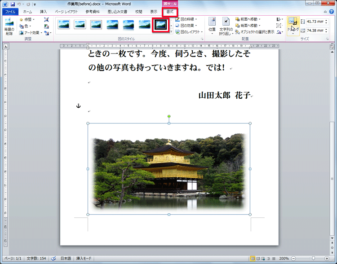The height and width of the screenshot is (264, 337).
Task: Click the 背景の削除 (remove background) button
Action: tap(9, 26)
